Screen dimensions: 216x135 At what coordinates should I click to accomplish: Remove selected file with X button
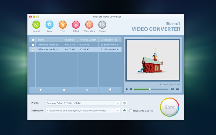(87, 90)
